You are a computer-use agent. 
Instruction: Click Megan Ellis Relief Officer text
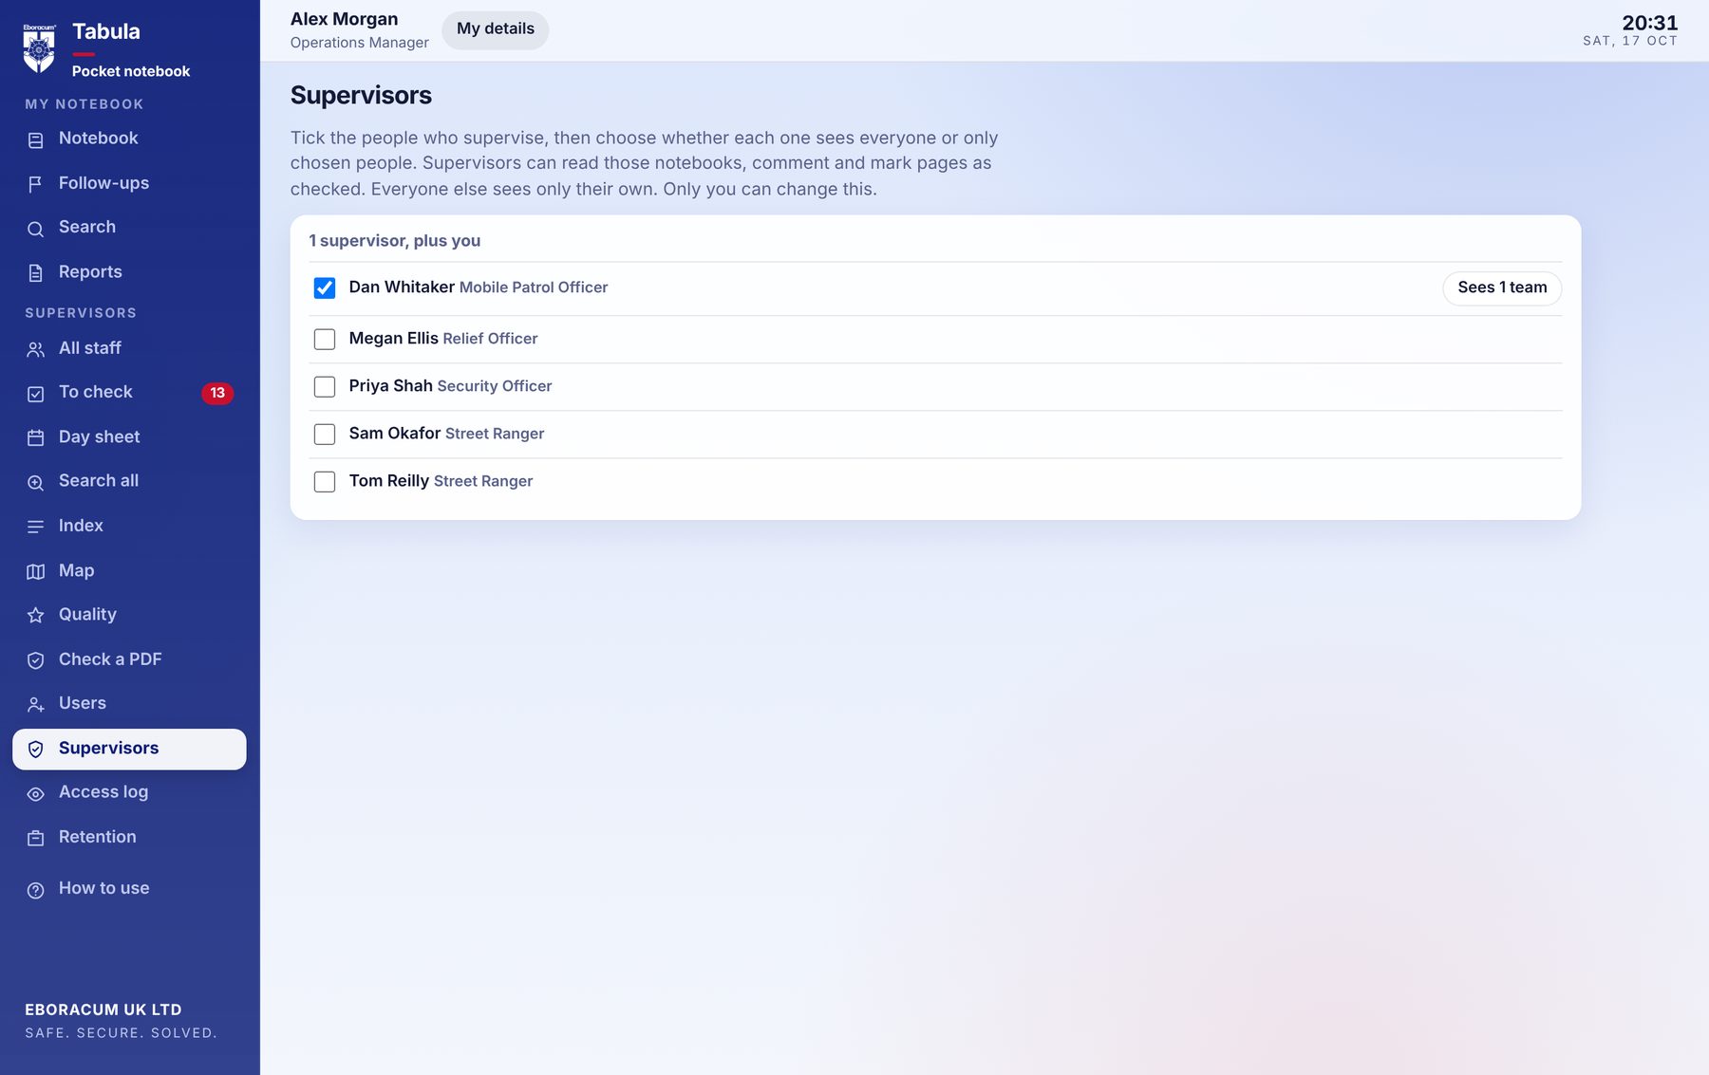(x=443, y=339)
